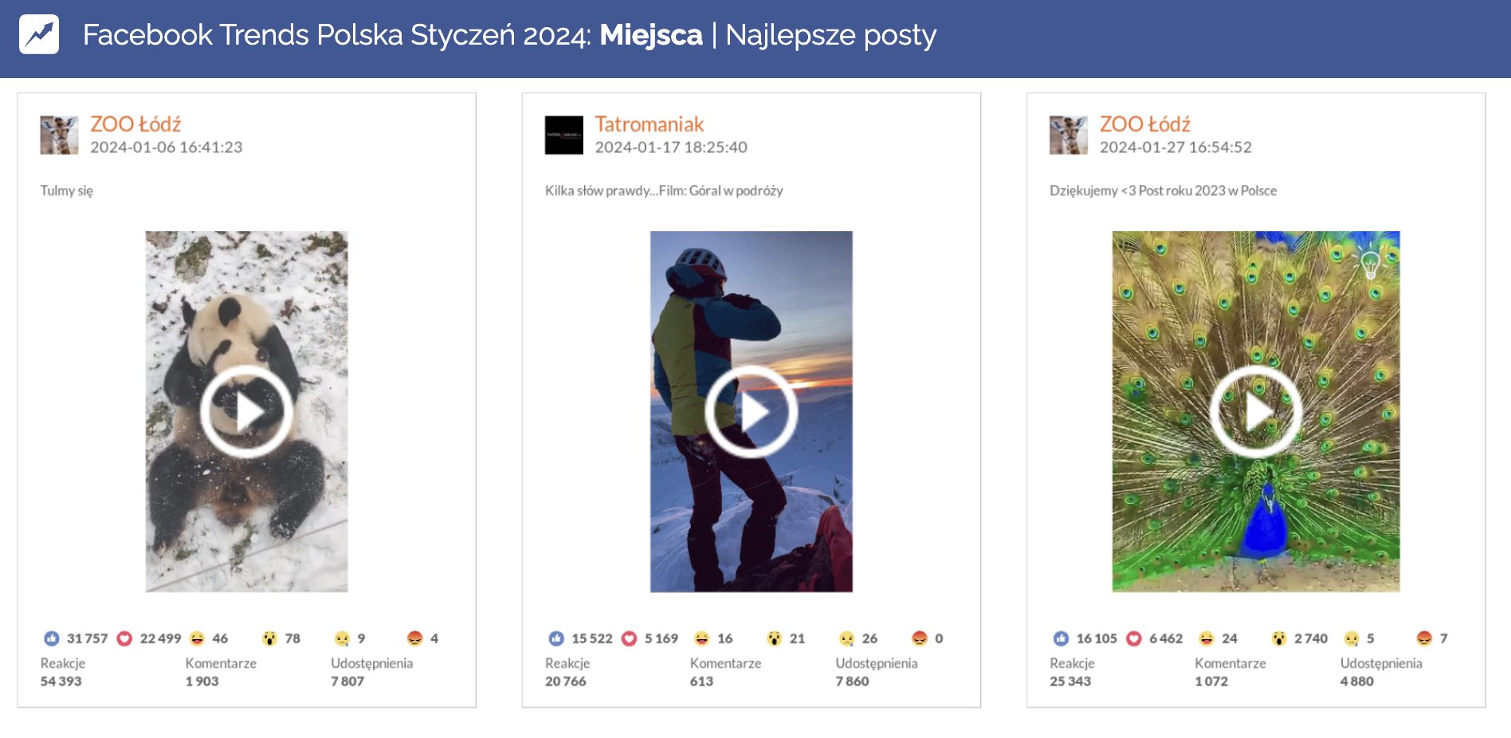Play the panda video in first post
The width and height of the screenshot is (1511, 738).
pos(246,411)
